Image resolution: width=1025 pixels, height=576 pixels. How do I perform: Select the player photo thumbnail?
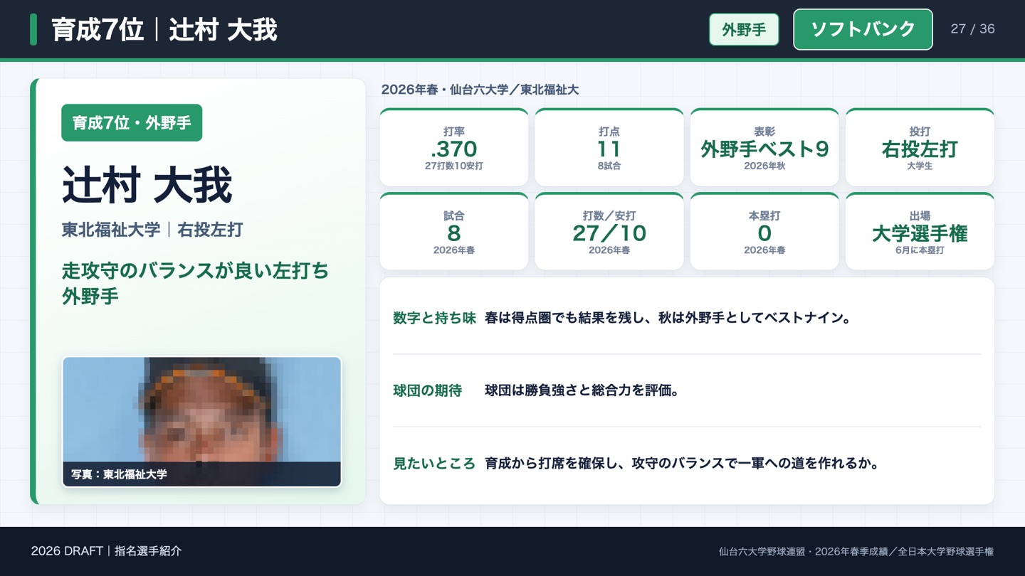[x=202, y=422]
